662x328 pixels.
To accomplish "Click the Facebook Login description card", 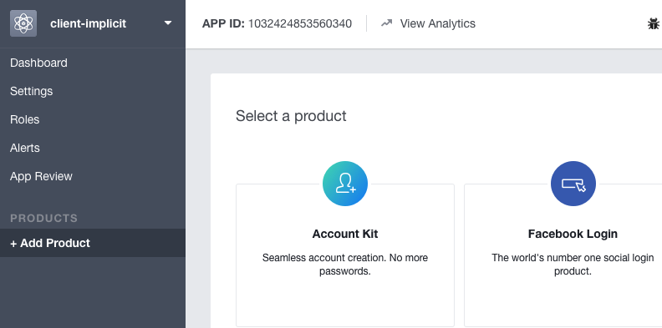I will tap(563, 255).
